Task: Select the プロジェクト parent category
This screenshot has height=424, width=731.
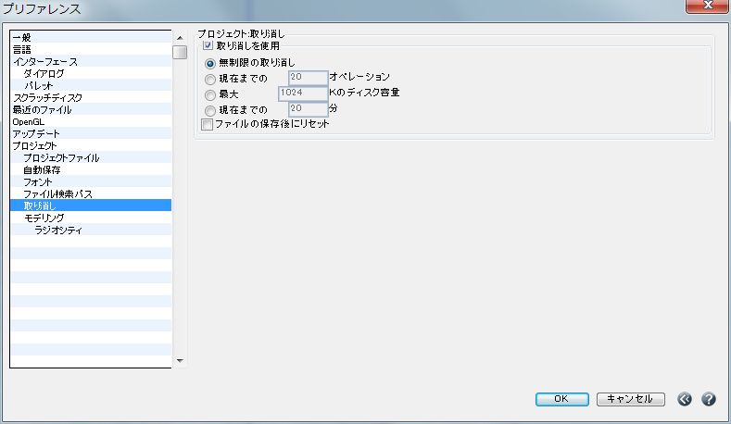Action: tap(91, 146)
